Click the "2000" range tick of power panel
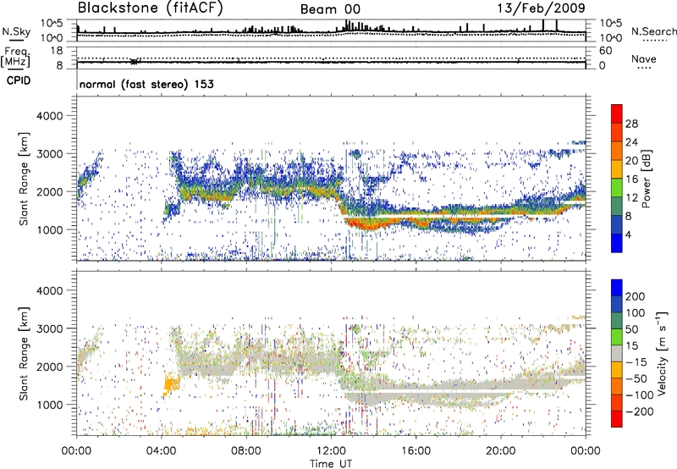Screen dimensions: 677x469 coord(49,191)
